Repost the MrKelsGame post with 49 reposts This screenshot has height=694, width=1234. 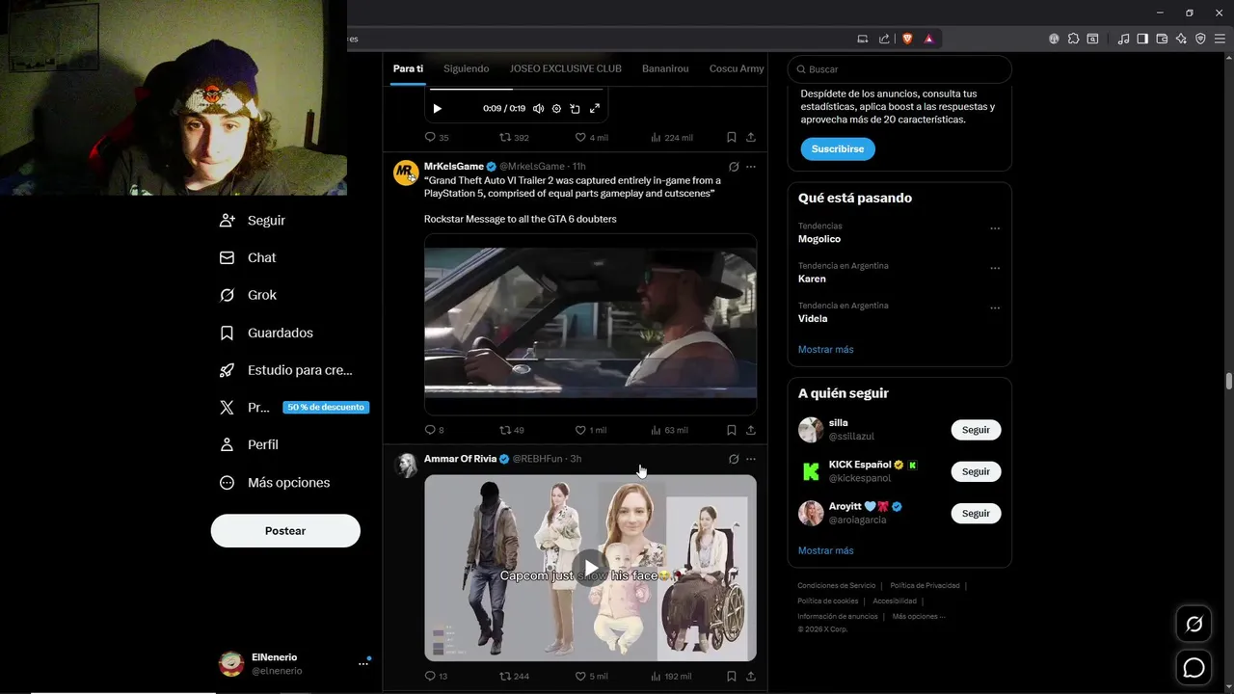click(512, 430)
